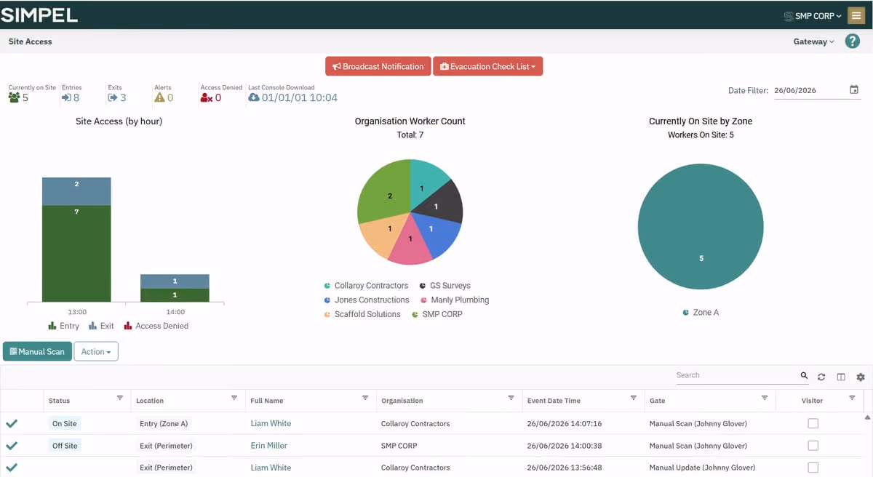Viewport: 873px width, 477px height.
Task: Open the hamburger menu icon
Action: [x=856, y=15]
